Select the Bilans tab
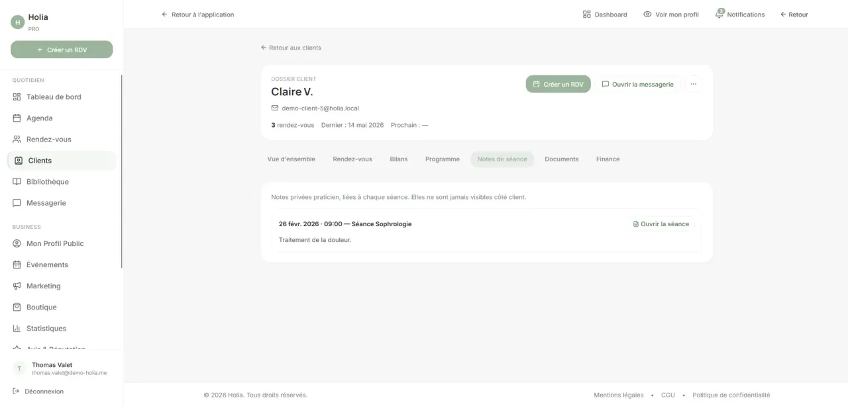Screen dimensions: 848x406 [x=399, y=159]
